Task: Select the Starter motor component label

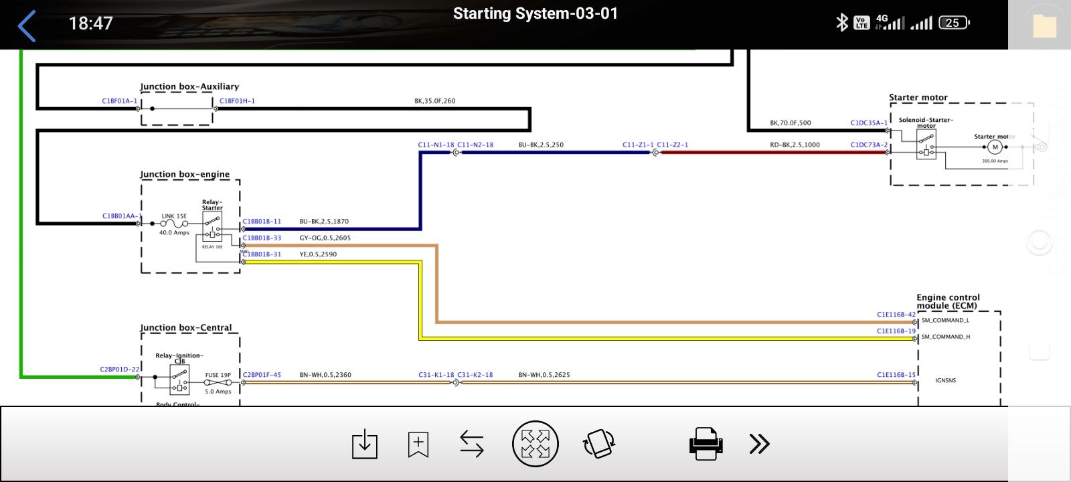Action: point(918,98)
